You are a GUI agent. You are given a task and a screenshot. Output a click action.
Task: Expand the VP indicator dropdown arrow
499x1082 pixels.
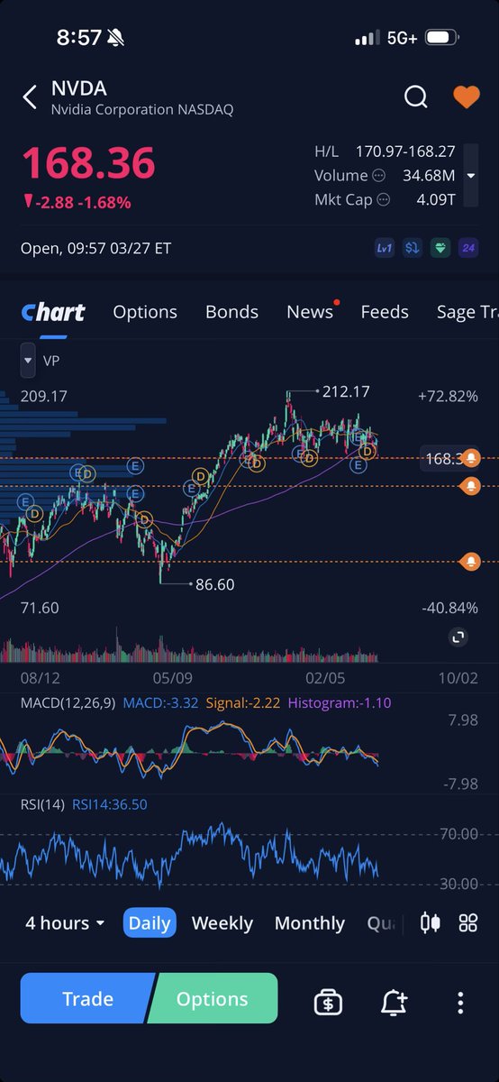click(x=27, y=360)
